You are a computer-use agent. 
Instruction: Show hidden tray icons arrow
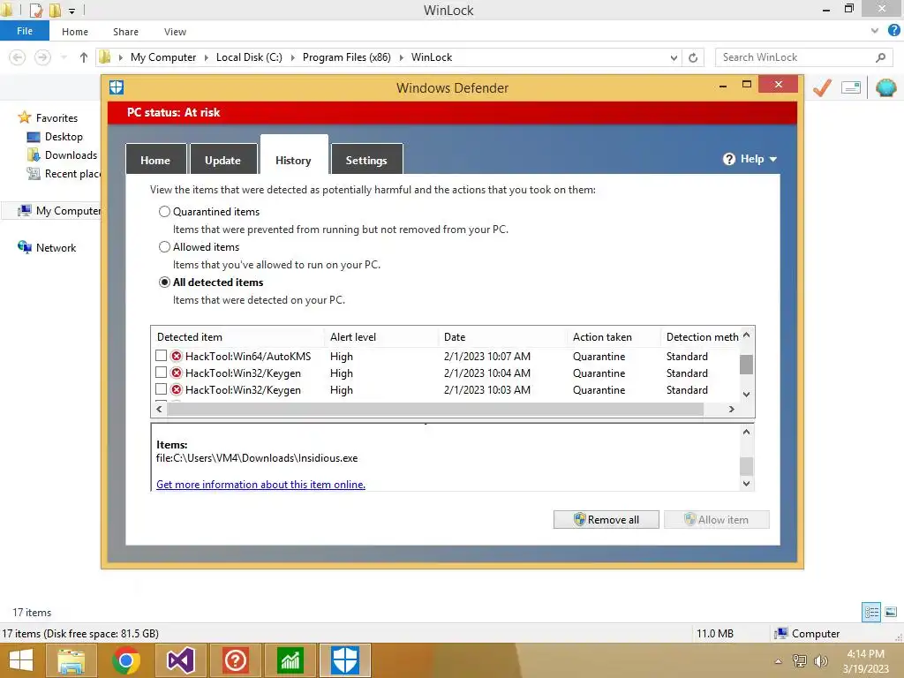pyautogui.click(x=779, y=661)
